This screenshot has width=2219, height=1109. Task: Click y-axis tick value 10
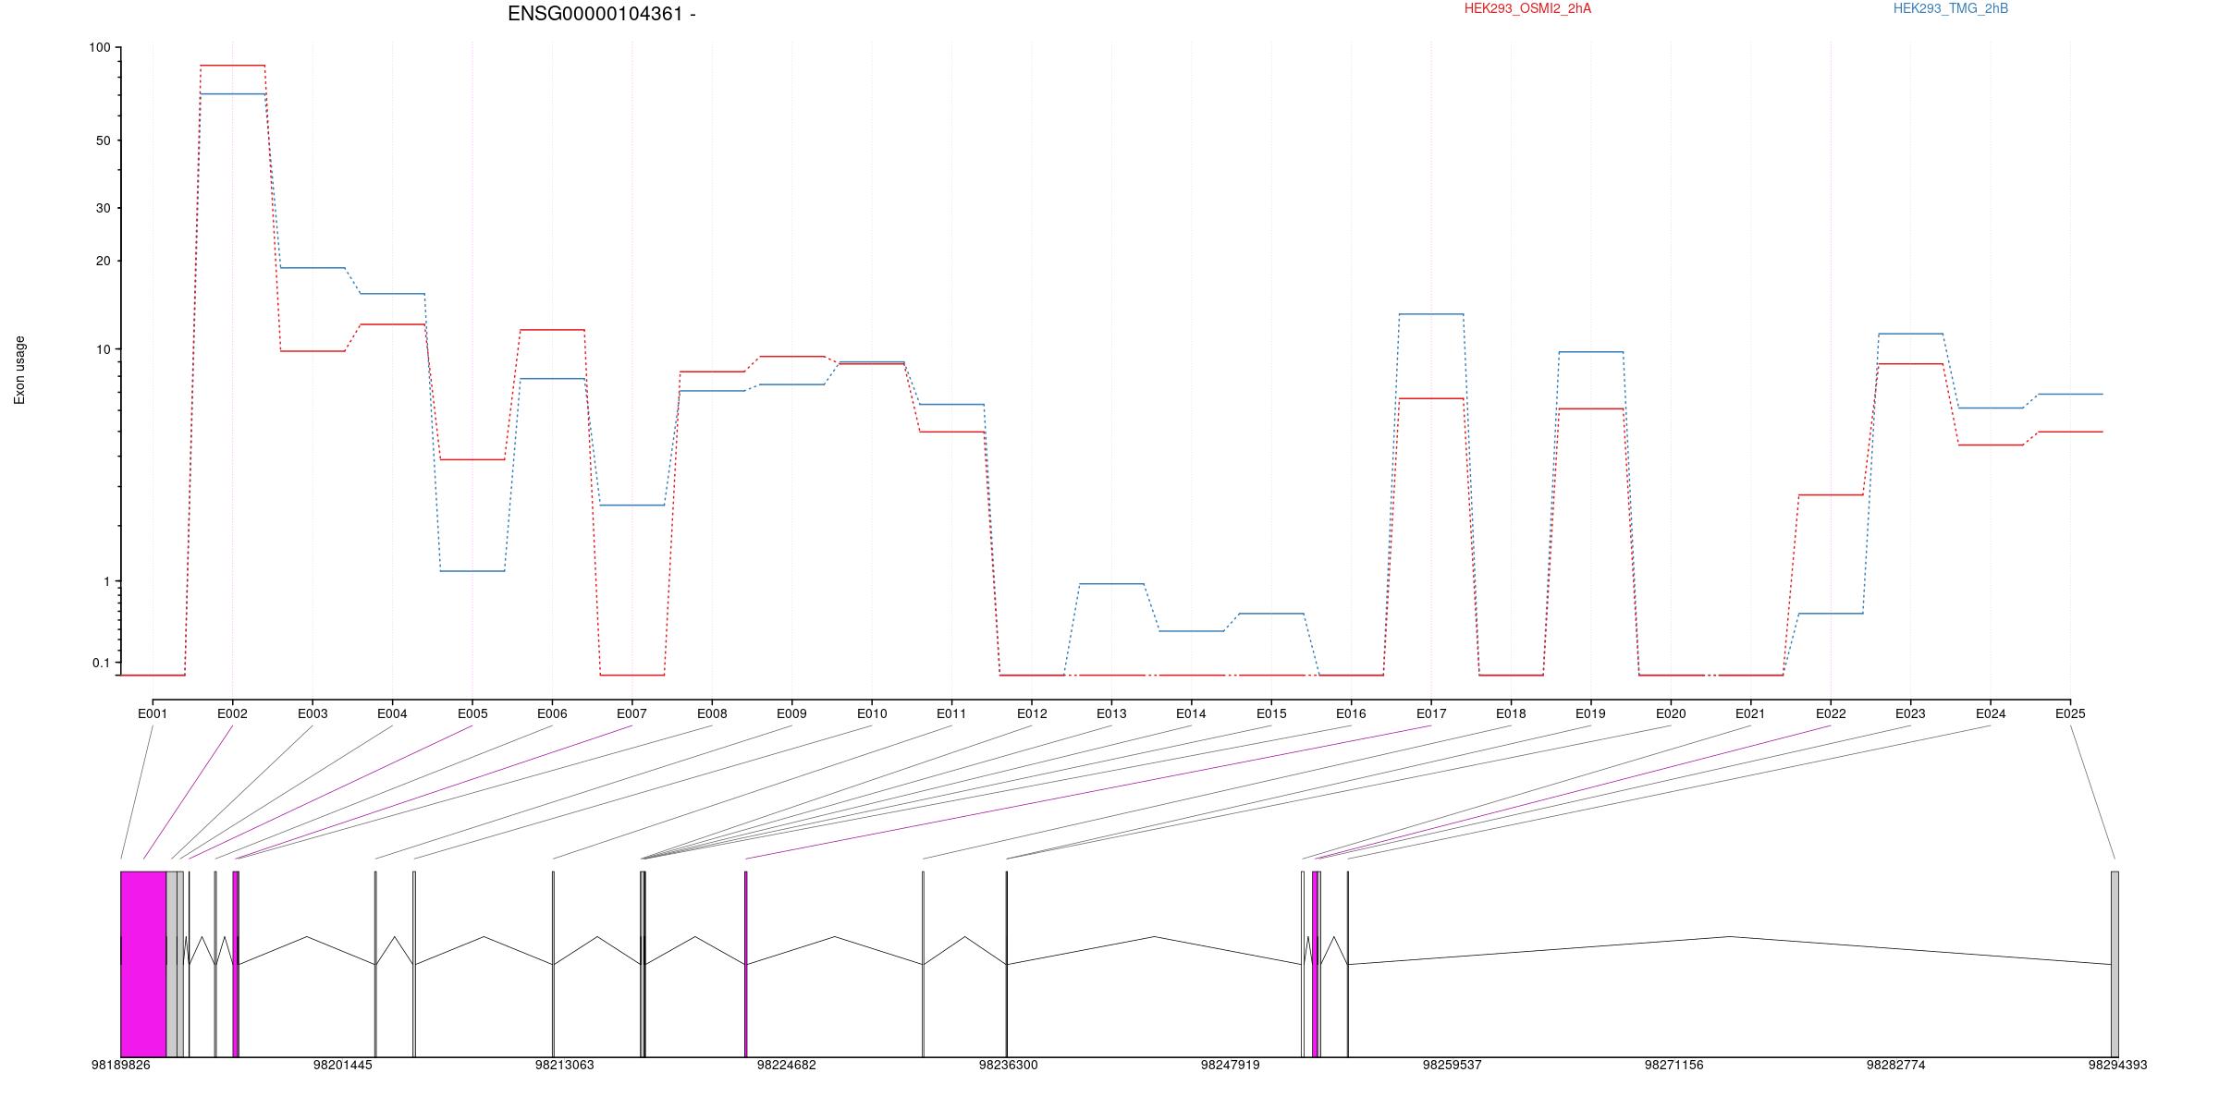click(103, 349)
